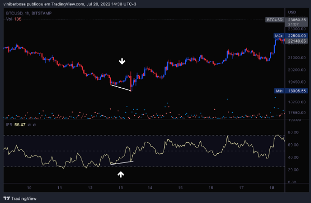Click the Vol 135 indicator legend
Viewport: 311px width, 203px height.
(13, 19)
